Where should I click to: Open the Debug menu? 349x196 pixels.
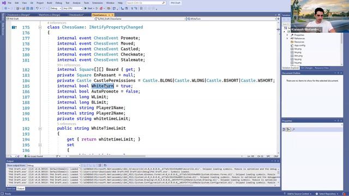(59, 3)
